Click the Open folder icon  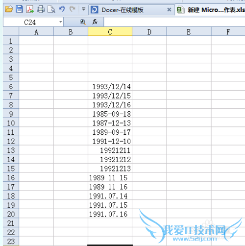(x=9, y=9)
